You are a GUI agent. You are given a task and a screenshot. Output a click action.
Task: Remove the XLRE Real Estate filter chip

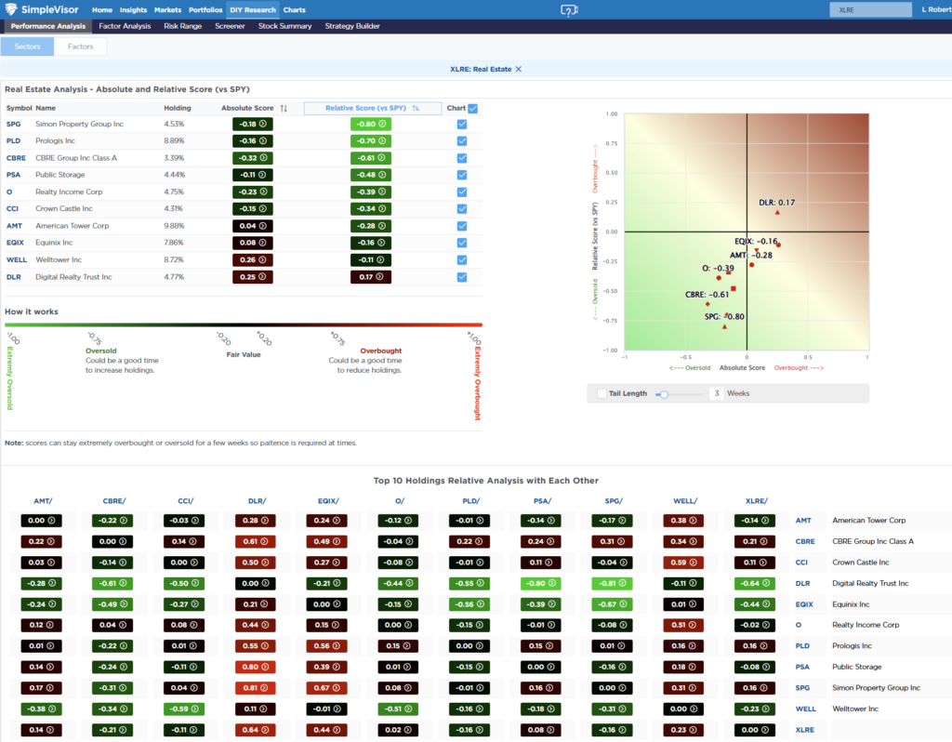[x=519, y=69]
